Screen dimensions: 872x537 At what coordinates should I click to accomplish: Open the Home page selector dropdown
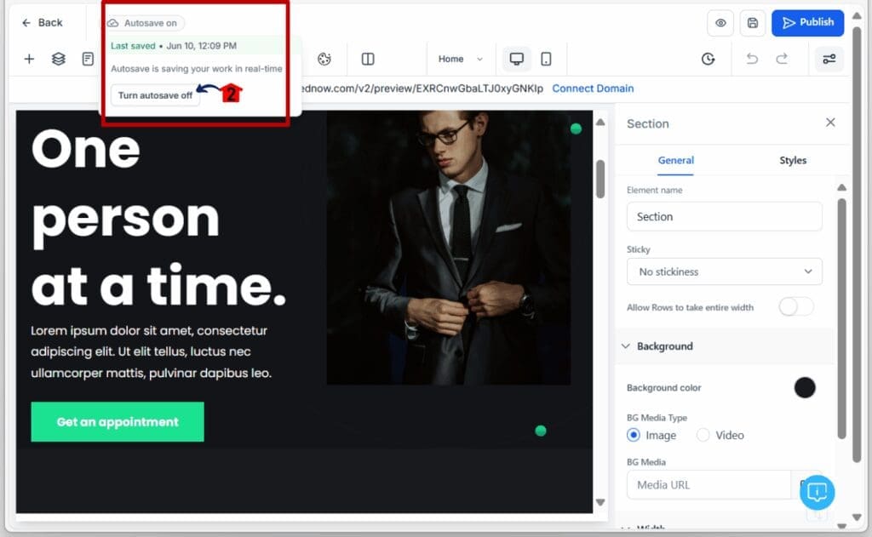pos(460,59)
